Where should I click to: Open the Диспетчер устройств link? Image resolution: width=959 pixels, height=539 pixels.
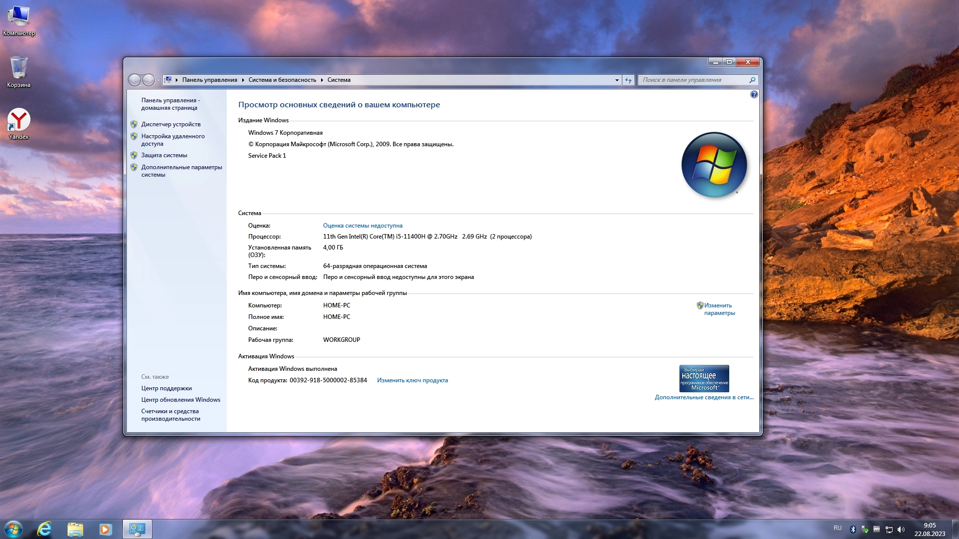(x=171, y=124)
